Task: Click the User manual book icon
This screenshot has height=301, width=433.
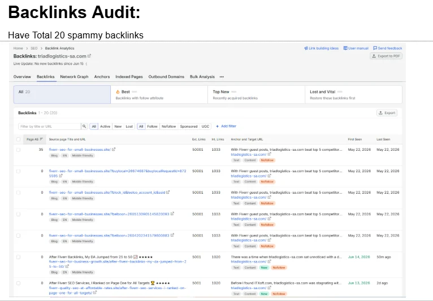Action: click(345, 48)
